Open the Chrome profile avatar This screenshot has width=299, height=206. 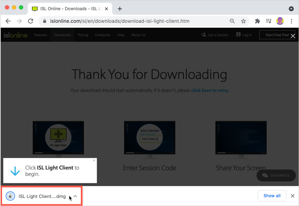280,21
